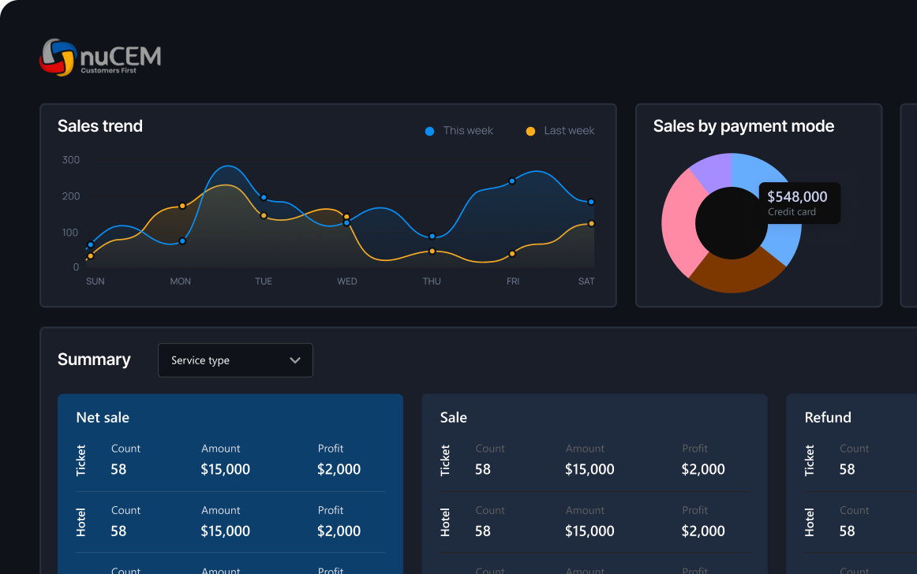Image resolution: width=917 pixels, height=574 pixels.
Task: Click Refund card Hotel row Count 58
Action: pyautogui.click(x=848, y=531)
